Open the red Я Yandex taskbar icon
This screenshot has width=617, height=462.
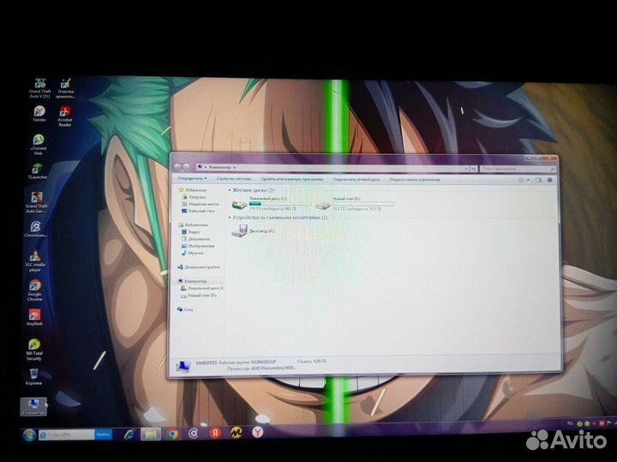coord(215,433)
